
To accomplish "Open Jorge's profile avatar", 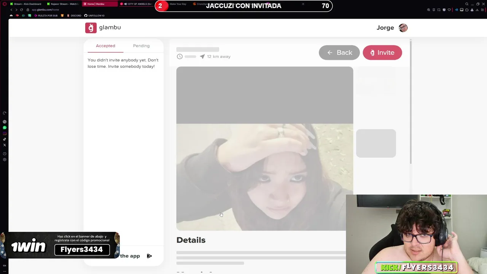I will (x=403, y=28).
